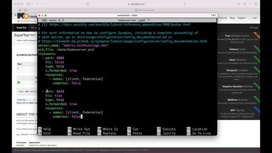The height and width of the screenshot is (153, 272).
Task: Click nano Read File shortcut
Action: click(79, 133)
